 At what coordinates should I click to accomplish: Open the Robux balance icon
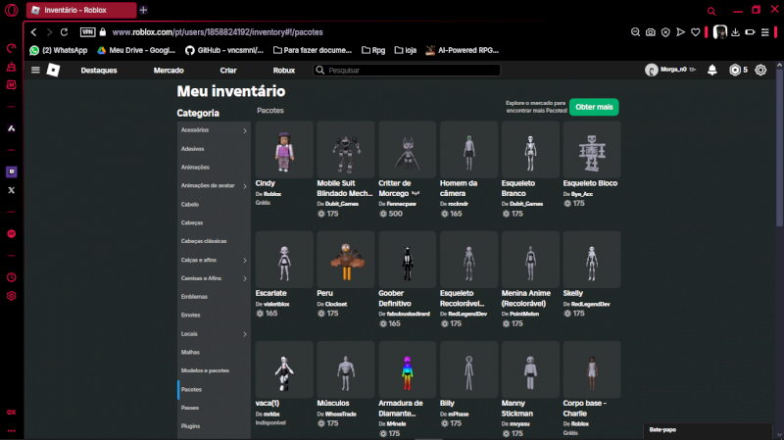coord(734,70)
